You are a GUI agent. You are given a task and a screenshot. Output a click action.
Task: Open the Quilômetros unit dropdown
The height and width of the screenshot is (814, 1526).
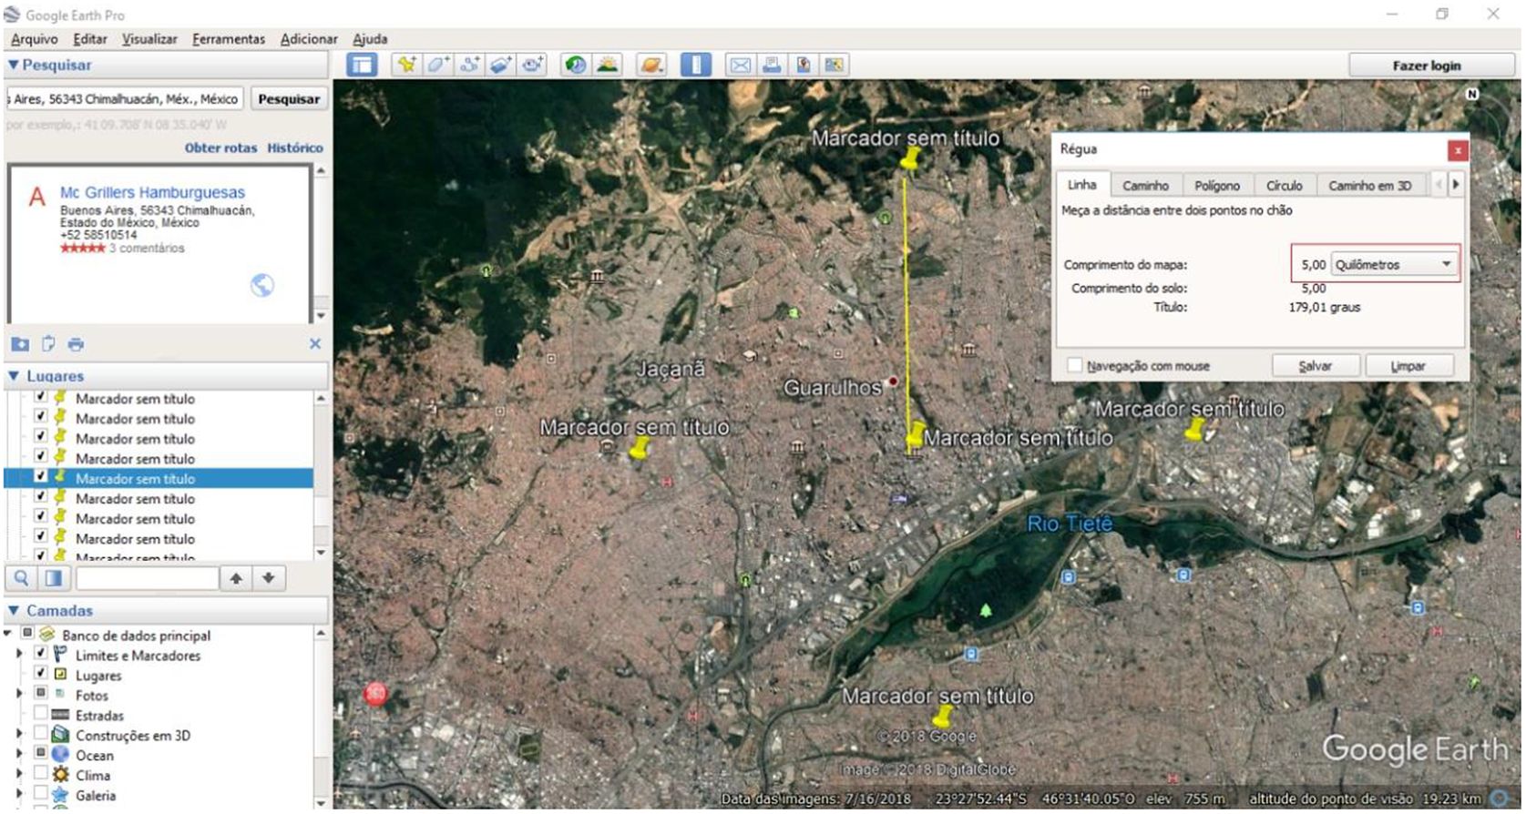(x=1393, y=264)
